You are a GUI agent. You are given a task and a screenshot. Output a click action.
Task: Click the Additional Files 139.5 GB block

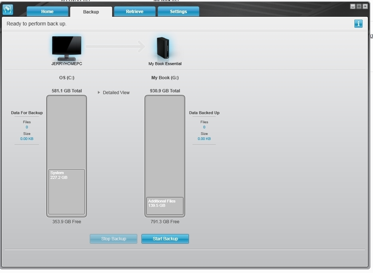coord(165,206)
